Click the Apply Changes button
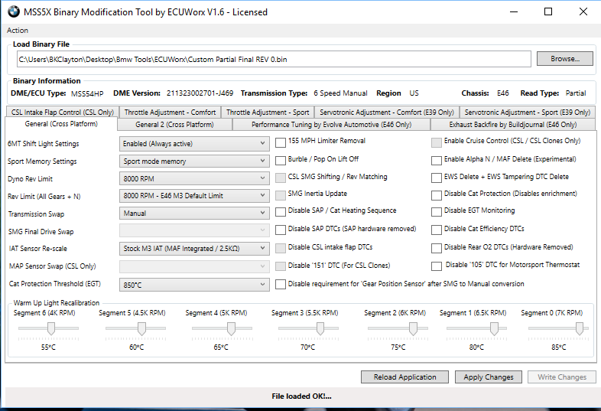601x411 pixels. pyautogui.click(x=489, y=377)
